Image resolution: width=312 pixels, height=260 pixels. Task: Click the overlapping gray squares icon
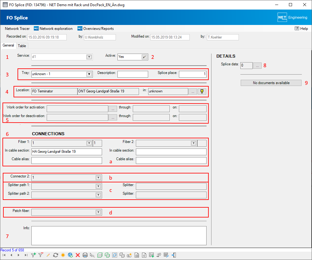(x=122, y=255)
